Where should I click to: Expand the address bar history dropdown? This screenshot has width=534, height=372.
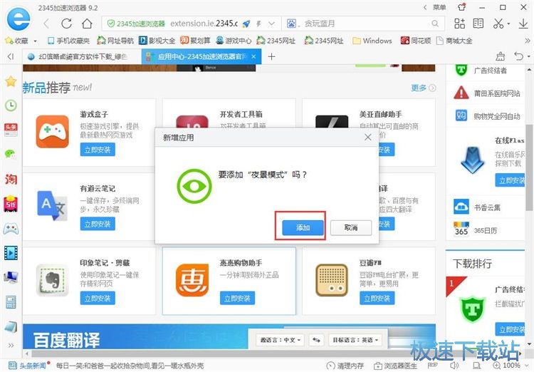pyautogui.click(x=271, y=24)
